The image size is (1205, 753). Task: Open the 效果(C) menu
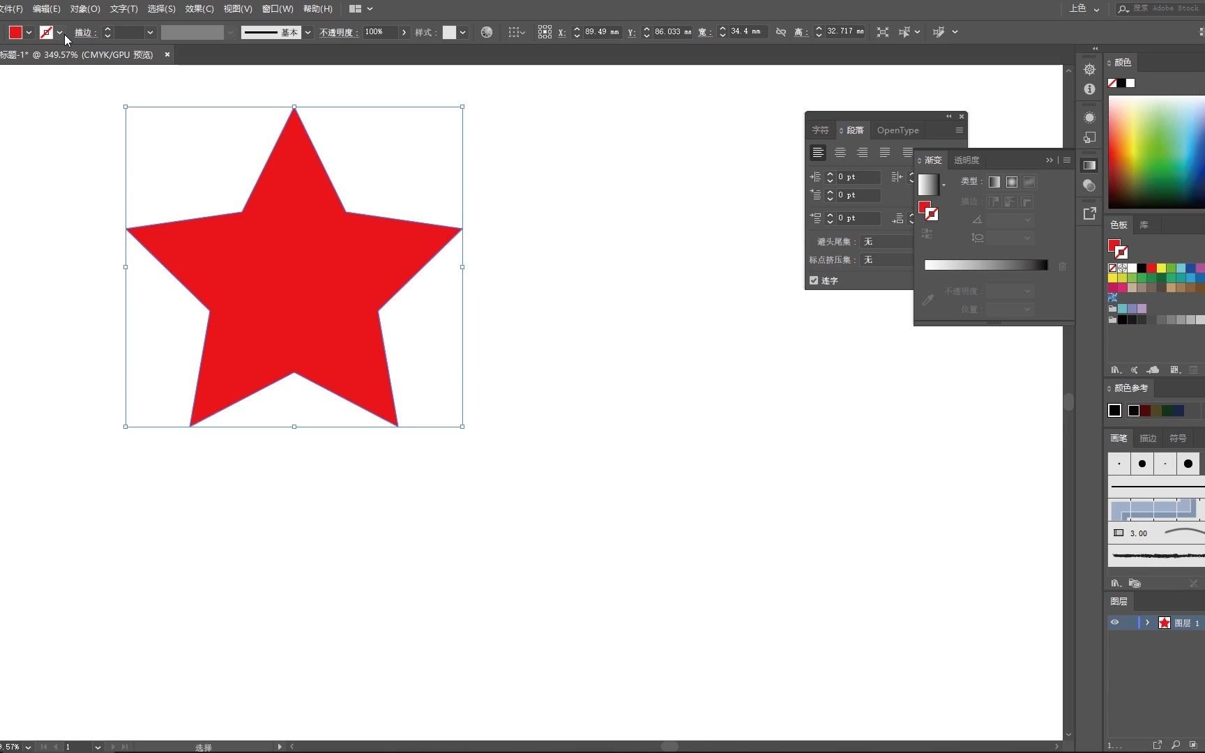pyautogui.click(x=199, y=8)
